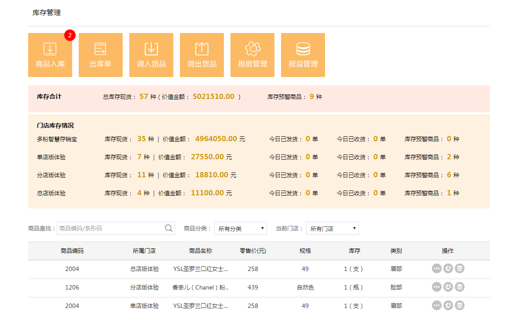This screenshot has width=519, height=315.
Task: Click the retail price 439
Action: [x=253, y=288]
